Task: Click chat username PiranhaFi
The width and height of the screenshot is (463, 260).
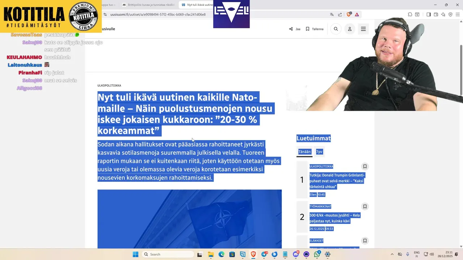Action: [30, 73]
